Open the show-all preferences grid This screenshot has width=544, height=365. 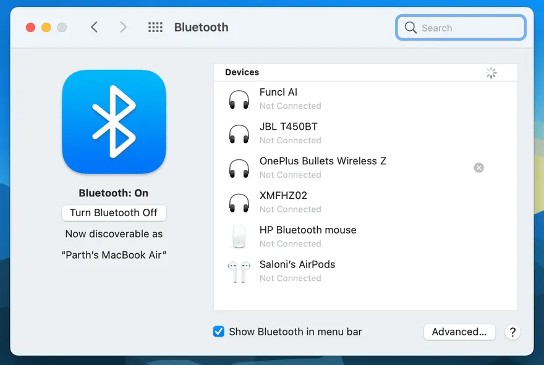tap(155, 27)
